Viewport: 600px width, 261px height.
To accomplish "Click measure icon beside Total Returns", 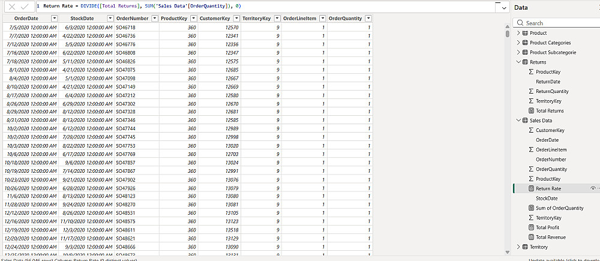I will pos(531,111).
